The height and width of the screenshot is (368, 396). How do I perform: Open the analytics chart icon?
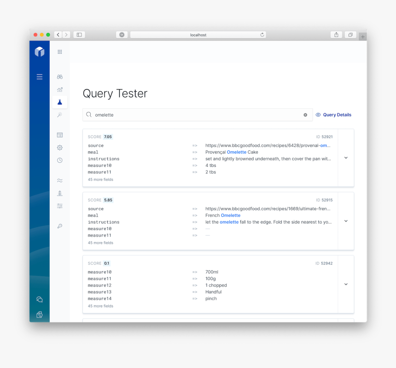tap(59, 89)
